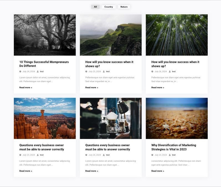This screenshot has width=221, height=187.
Task: Click author 'test' on the red canyon post
Action: (x=42, y=155)
